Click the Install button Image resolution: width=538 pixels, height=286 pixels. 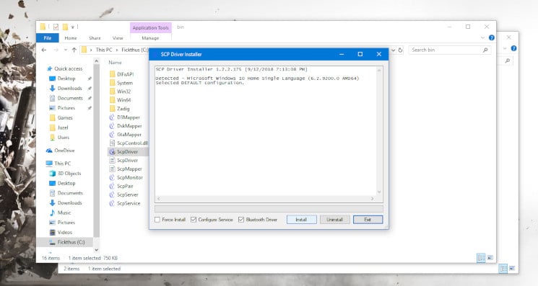point(301,220)
